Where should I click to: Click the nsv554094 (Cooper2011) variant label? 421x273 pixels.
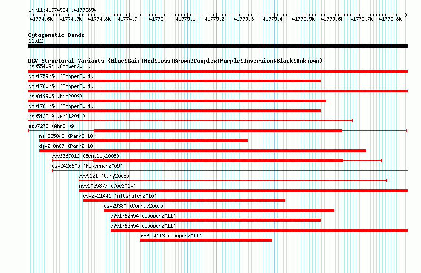click(60, 66)
